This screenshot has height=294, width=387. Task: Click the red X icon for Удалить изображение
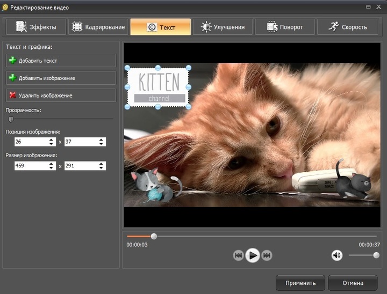point(12,95)
